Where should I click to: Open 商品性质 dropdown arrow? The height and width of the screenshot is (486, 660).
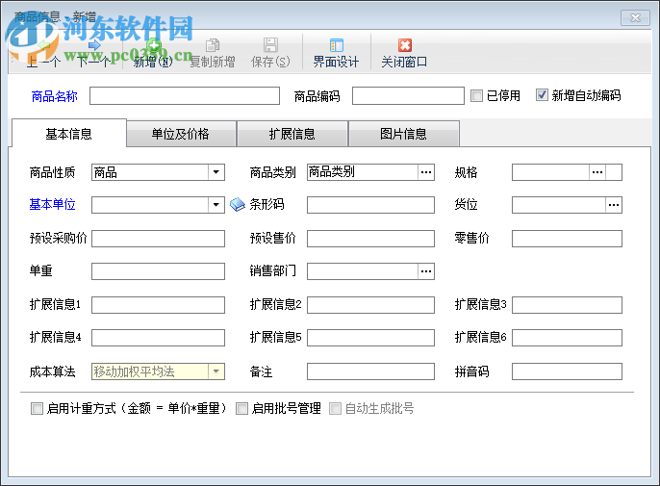click(216, 172)
